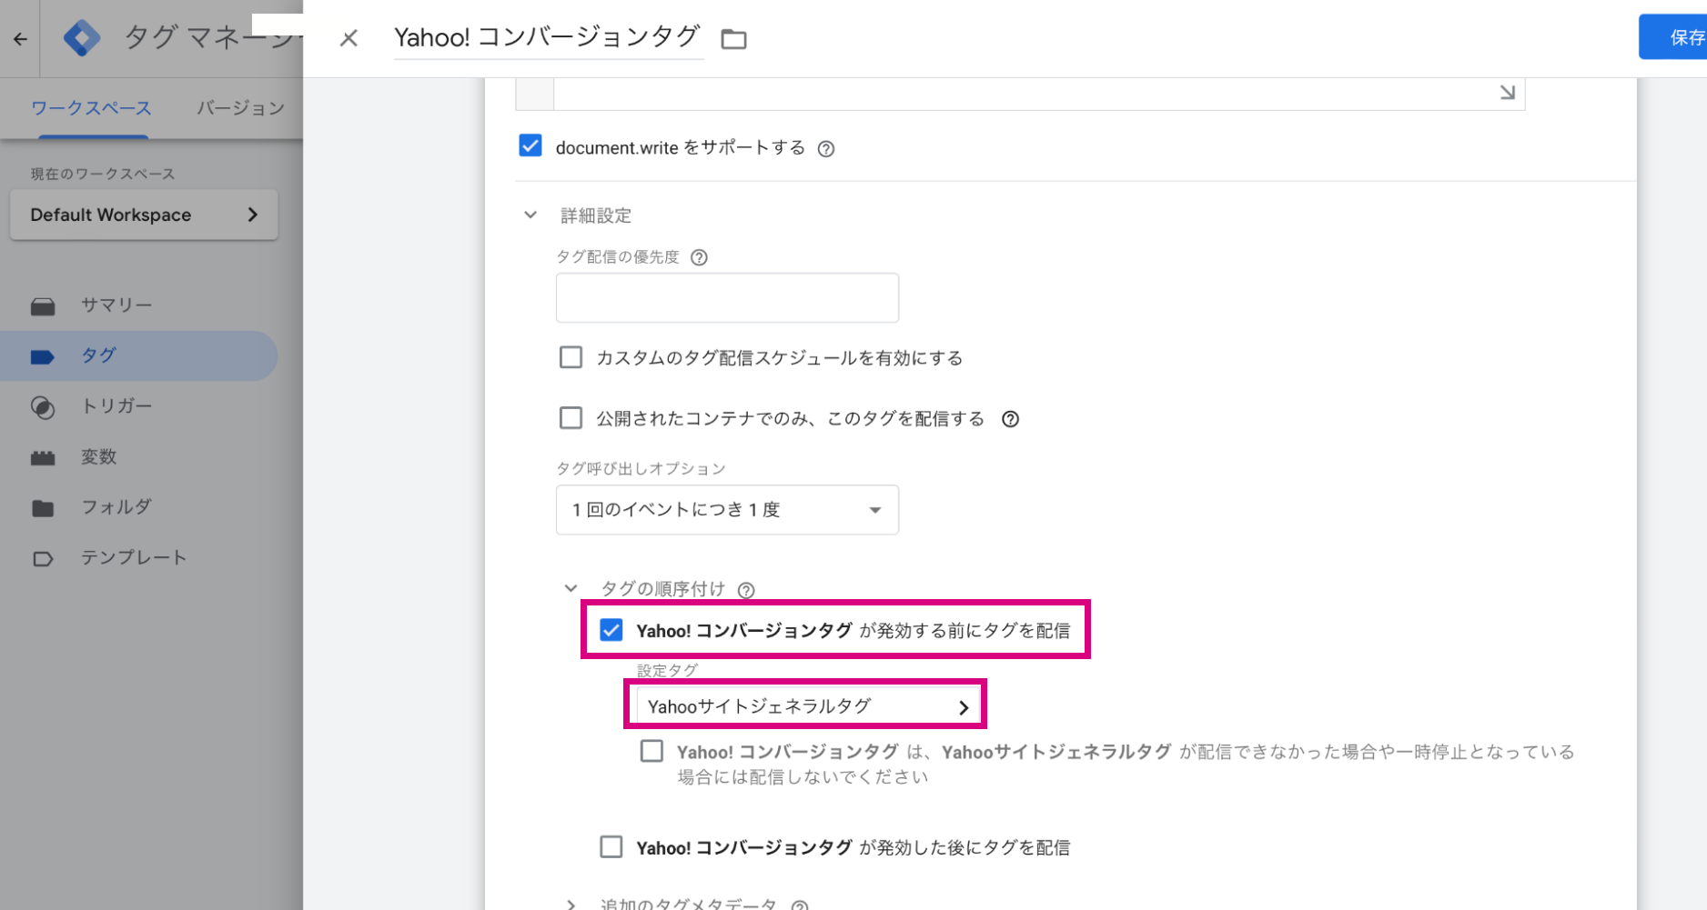The image size is (1707, 910).
Task: Expand the 追加のタグメタデータ section
Action: click(x=571, y=905)
